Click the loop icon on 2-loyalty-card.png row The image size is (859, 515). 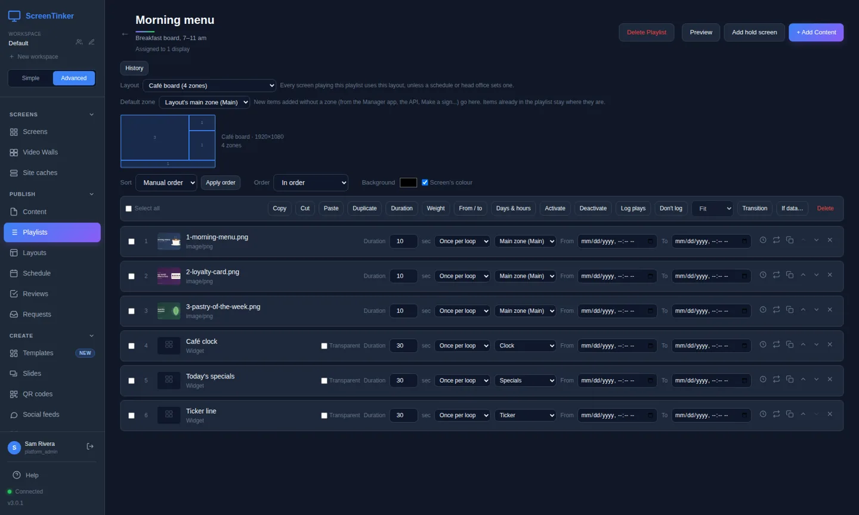776,275
